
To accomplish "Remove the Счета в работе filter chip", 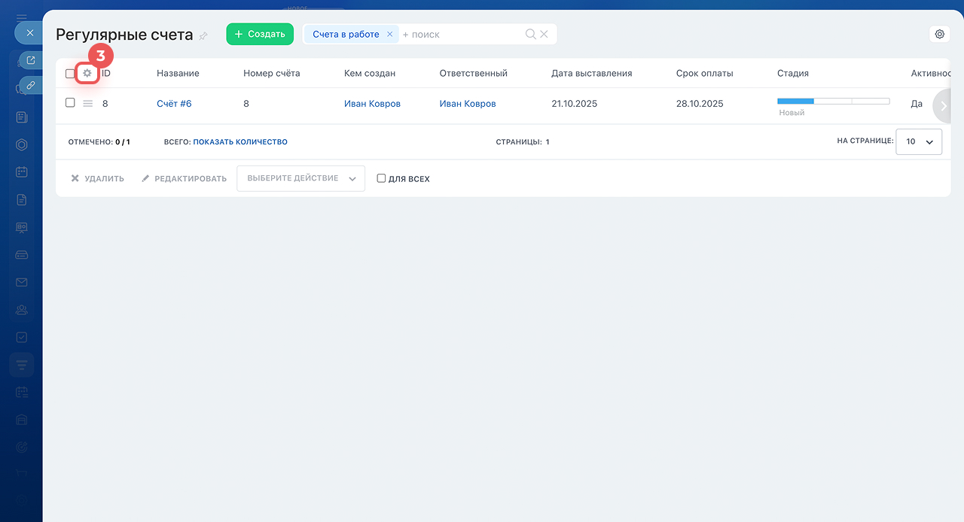I will click(389, 35).
